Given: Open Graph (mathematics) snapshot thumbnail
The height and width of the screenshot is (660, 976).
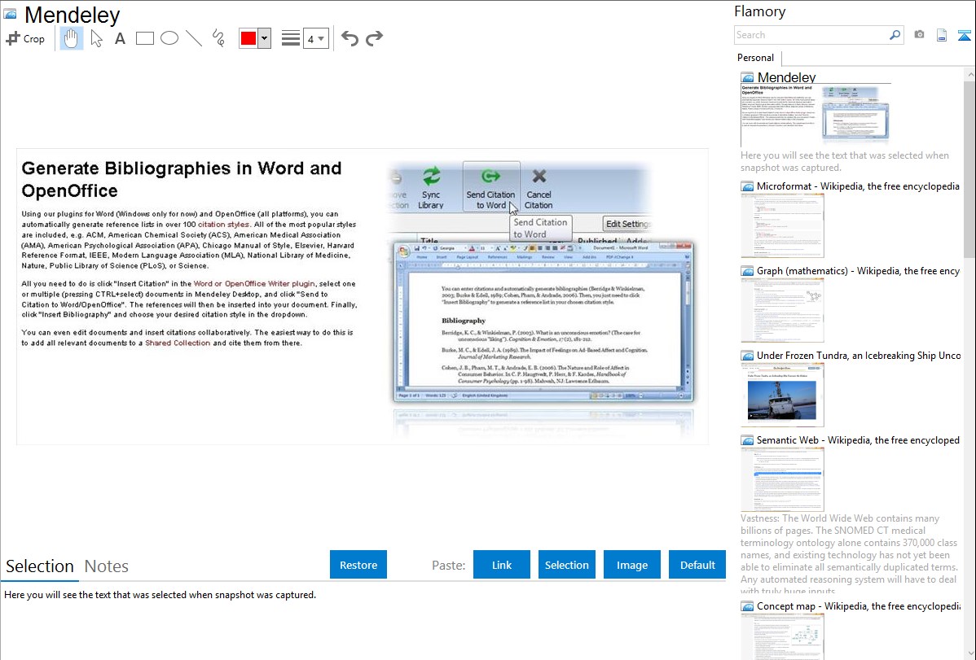Looking at the screenshot, I should pos(782,310).
